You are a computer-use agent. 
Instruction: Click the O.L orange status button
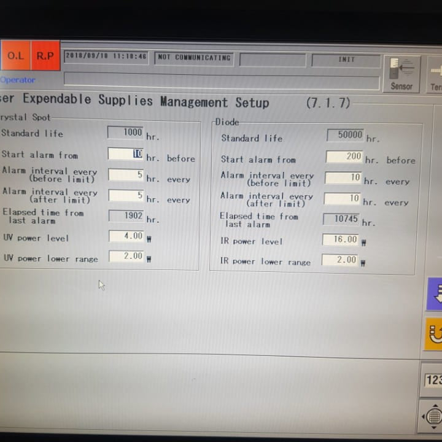(15, 55)
